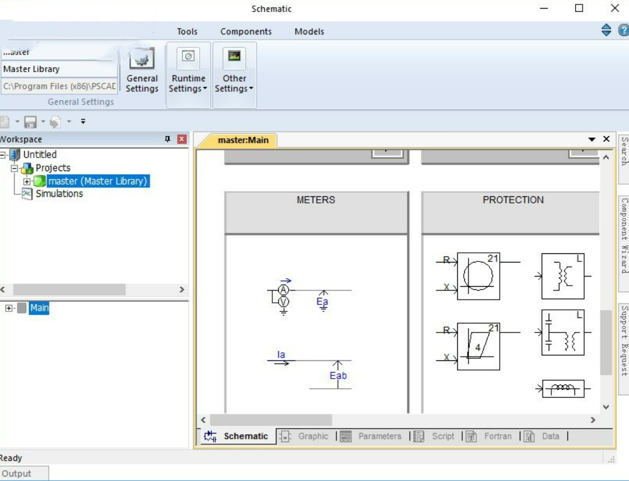Open the Save dropdown arrow
This screenshot has width=629, height=481.
[x=43, y=122]
